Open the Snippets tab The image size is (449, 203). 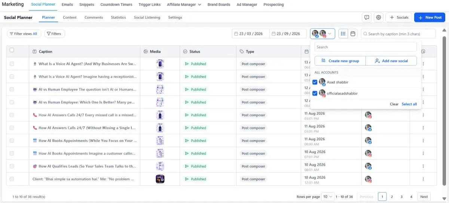tap(87, 4)
